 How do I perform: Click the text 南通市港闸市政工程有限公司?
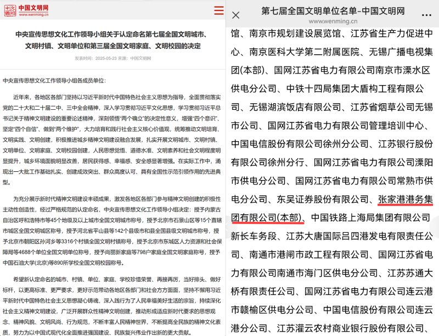(x=309, y=255)
